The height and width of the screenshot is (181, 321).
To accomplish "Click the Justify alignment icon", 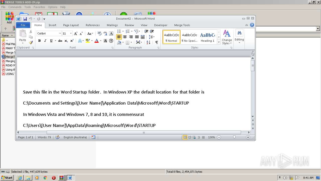I will pos(137,37).
